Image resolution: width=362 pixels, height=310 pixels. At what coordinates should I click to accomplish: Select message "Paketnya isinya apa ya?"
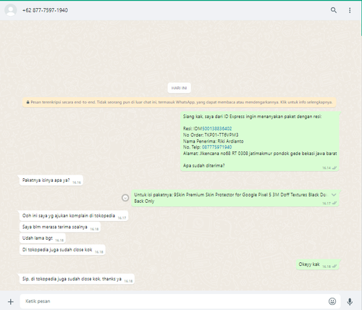pos(51,180)
